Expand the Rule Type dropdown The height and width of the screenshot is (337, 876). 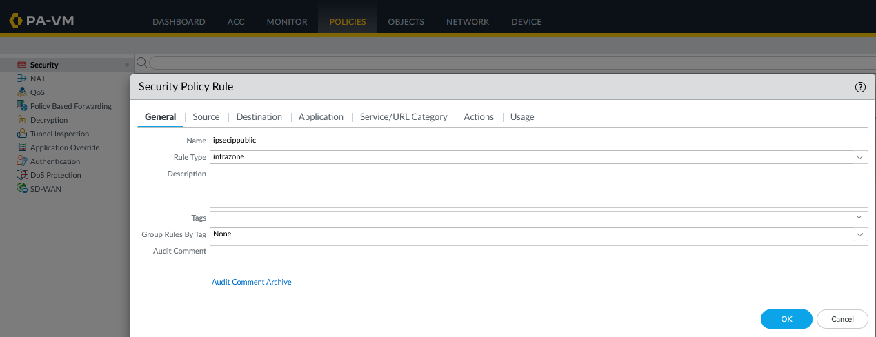(x=859, y=157)
